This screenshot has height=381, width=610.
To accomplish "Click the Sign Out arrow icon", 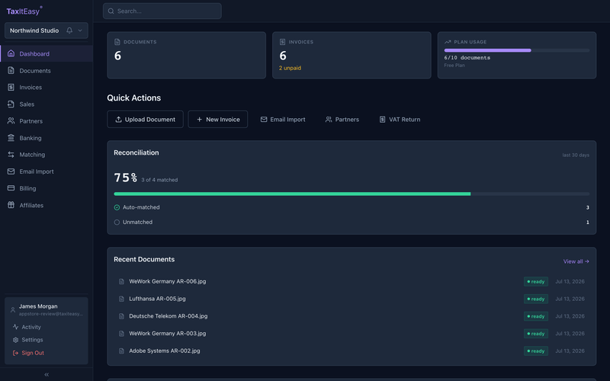I will pos(15,353).
